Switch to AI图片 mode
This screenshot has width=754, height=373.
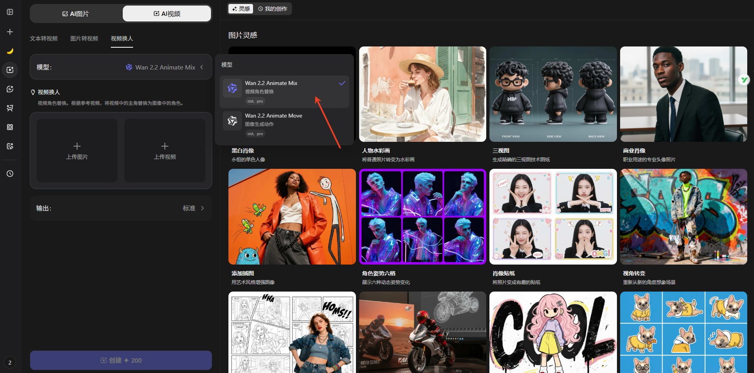tap(76, 14)
